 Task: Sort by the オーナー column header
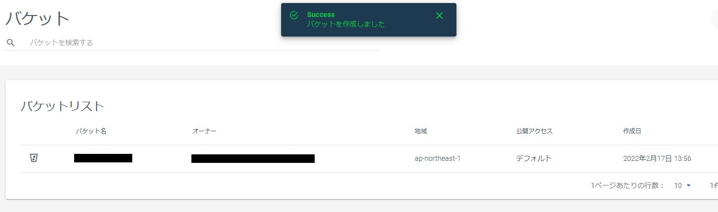[204, 131]
